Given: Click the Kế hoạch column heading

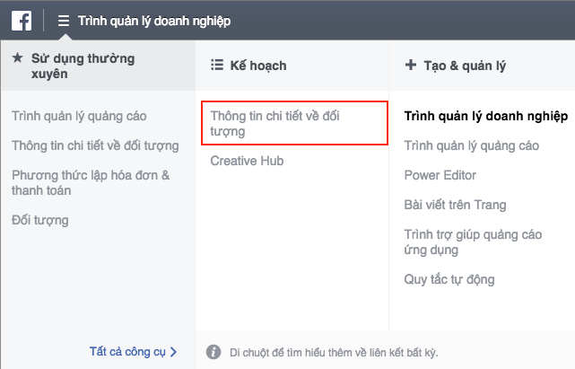Looking at the screenshot, I should pyautogui.click(x=257, y=66).
